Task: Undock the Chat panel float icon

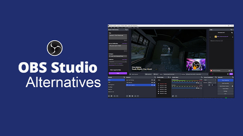Action: (x=231, y=30)
